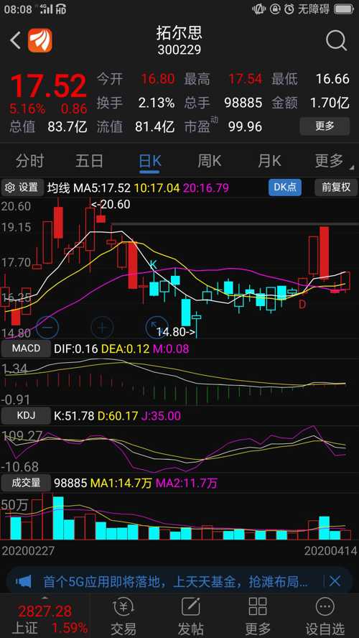Switch to 分时 intraday tab
Screen dimensions: 359x638
click(30, 161)
